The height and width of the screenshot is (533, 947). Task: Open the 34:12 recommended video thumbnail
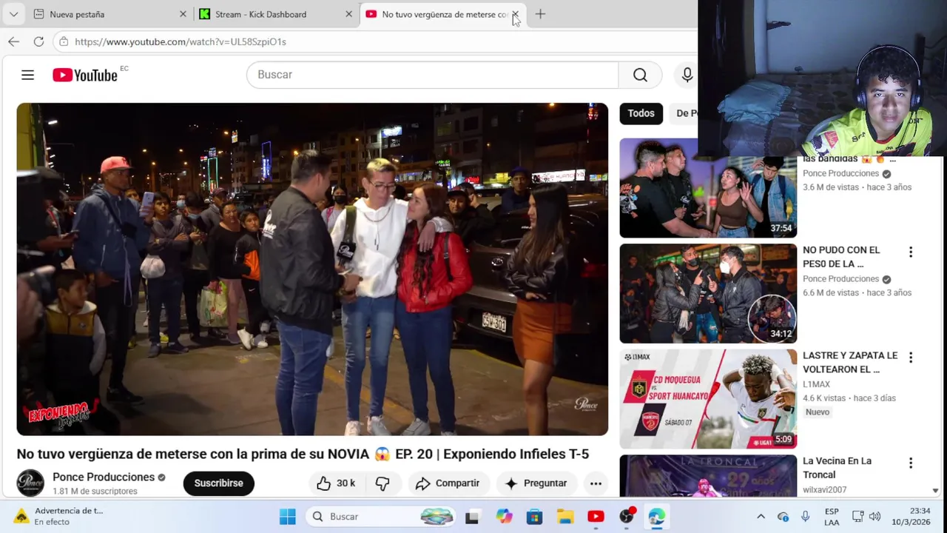[x=708, y=293]
